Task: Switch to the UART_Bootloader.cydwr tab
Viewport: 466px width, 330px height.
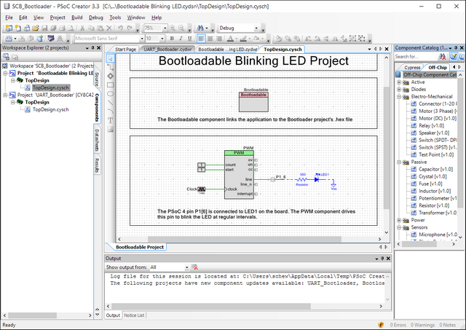Action: [x=167, y=50]
